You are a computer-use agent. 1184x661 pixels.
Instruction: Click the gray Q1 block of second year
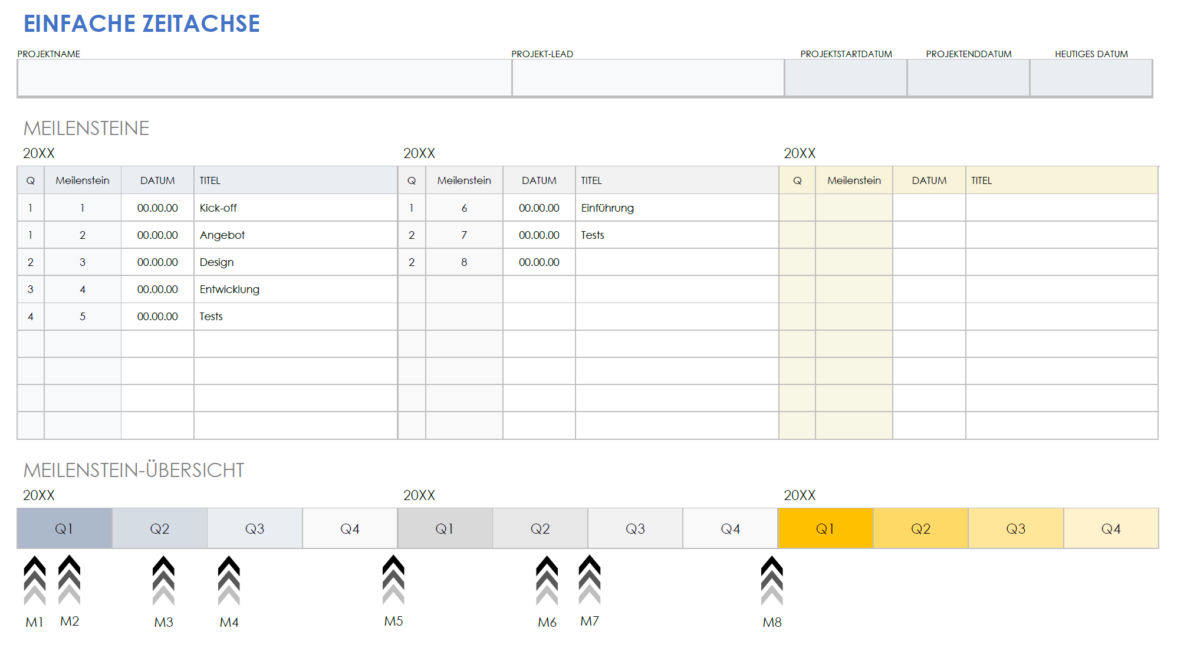(445, 528)
